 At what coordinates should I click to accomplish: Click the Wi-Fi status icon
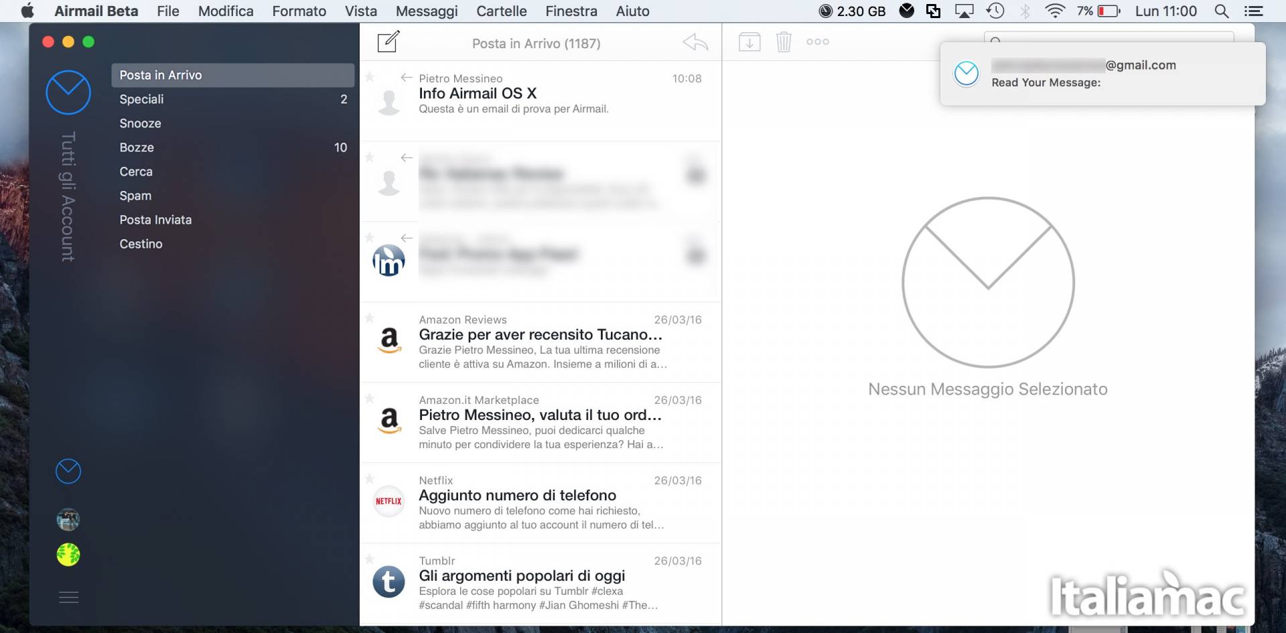click(x=1055, y=11)
